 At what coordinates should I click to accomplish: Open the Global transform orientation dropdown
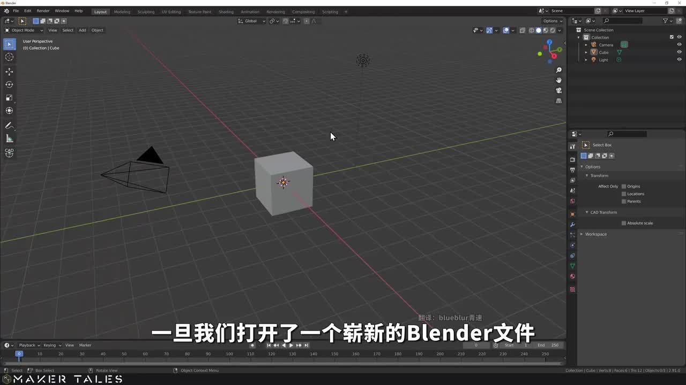click(x=251, y=21)
